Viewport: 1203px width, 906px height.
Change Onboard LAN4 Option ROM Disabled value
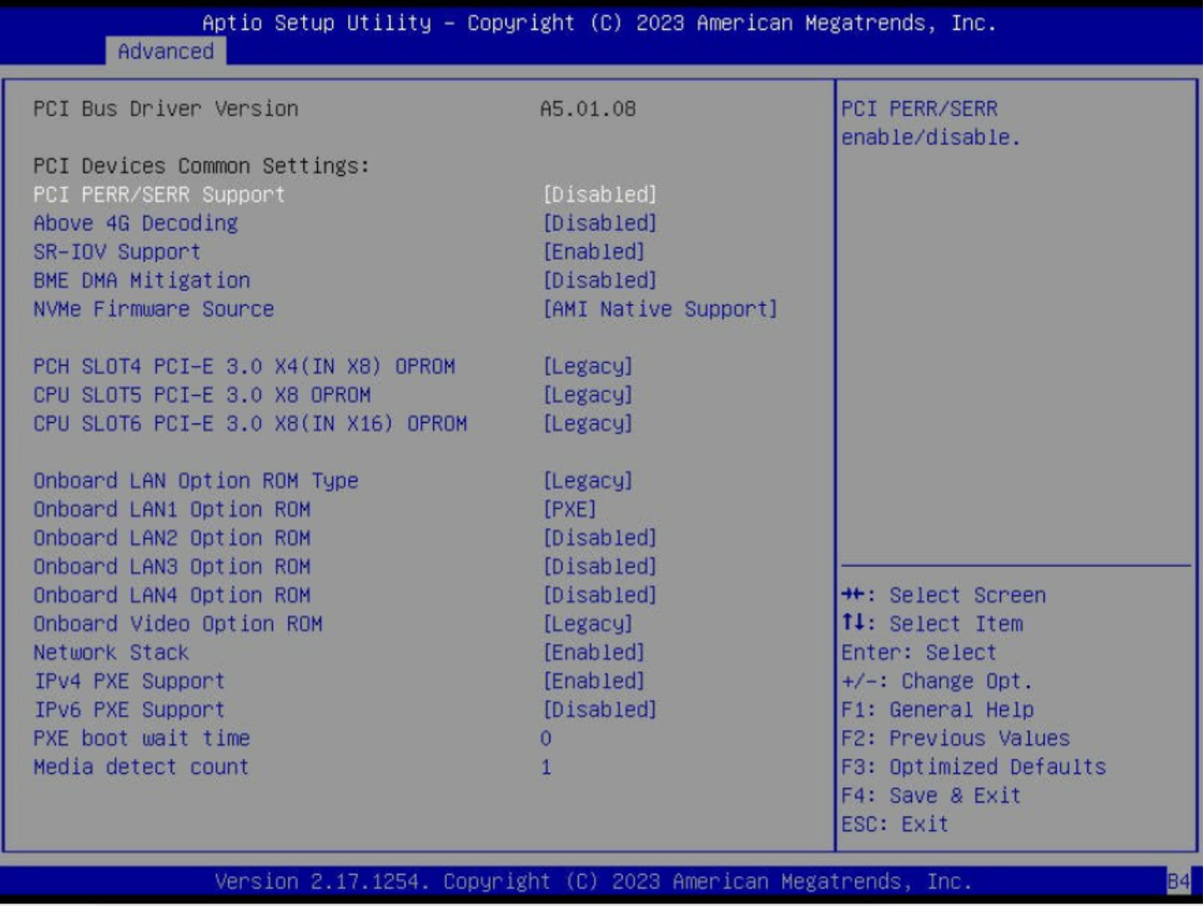pyautogui.click(x=599, y=596)
